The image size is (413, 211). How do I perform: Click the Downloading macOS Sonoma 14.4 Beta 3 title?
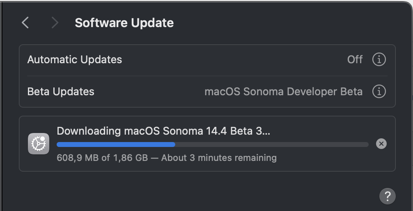pos(163,131)
